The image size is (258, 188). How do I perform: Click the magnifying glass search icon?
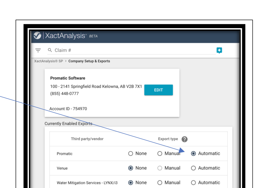click(49, 50)
